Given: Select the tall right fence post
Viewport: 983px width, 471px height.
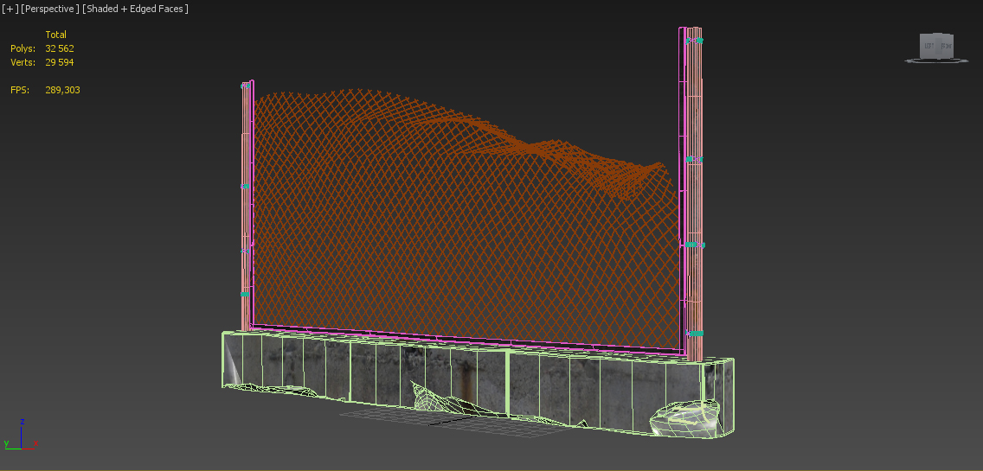Looking at the screenshot, I should click(693, 194).
